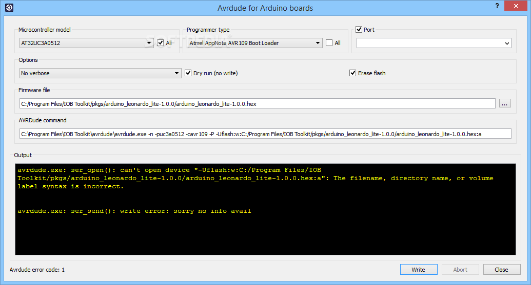
Task: Click the 'ser_send(): write error' output line
Action: tap(134, 211)
